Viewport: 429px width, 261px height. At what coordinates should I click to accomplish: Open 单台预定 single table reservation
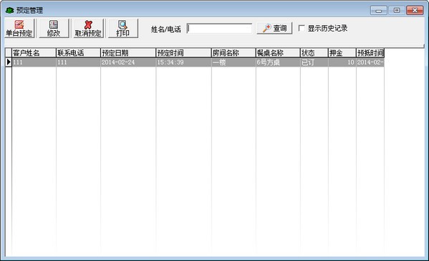coord(19,28)
